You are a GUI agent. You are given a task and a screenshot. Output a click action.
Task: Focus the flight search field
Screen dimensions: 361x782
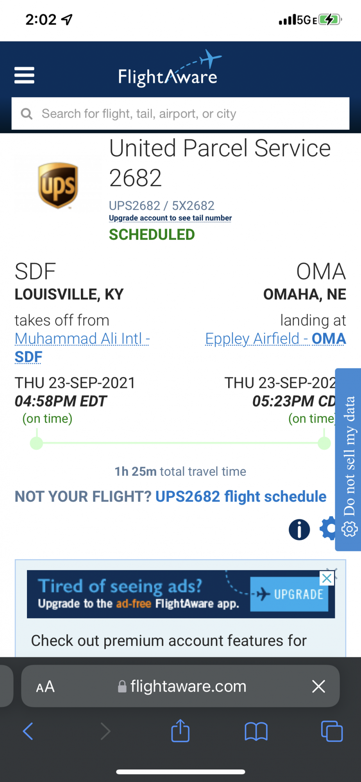coord(180,113)
